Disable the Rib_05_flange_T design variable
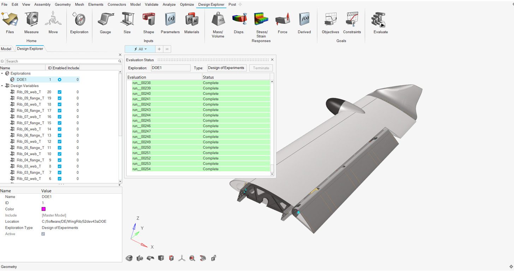 click(x=60, y=148)
